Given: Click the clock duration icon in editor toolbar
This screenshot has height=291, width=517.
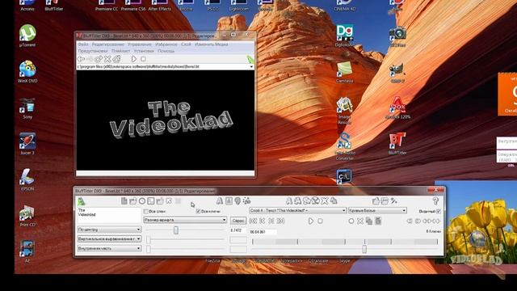Looking at the screenshot, I should click(142, 201).
